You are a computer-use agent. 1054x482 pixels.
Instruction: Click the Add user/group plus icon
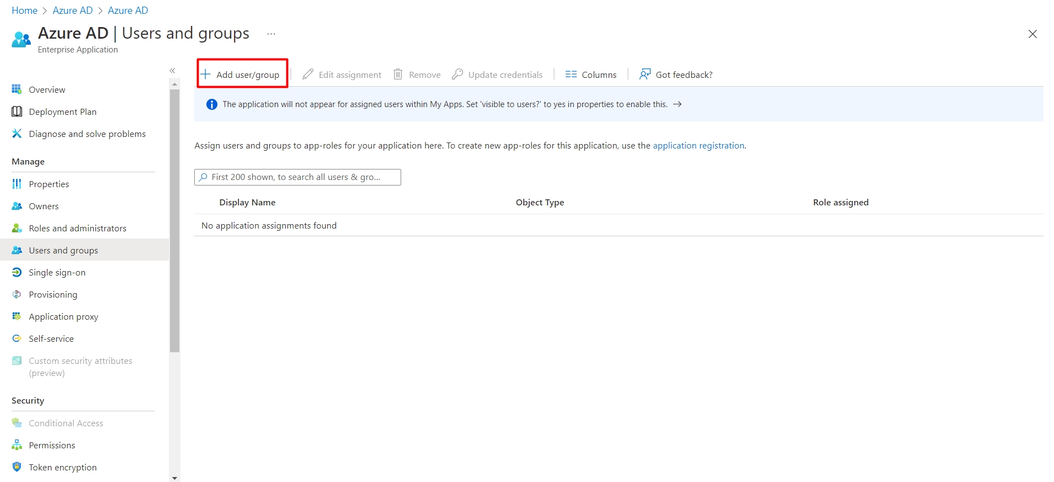(x=205, y=74)
